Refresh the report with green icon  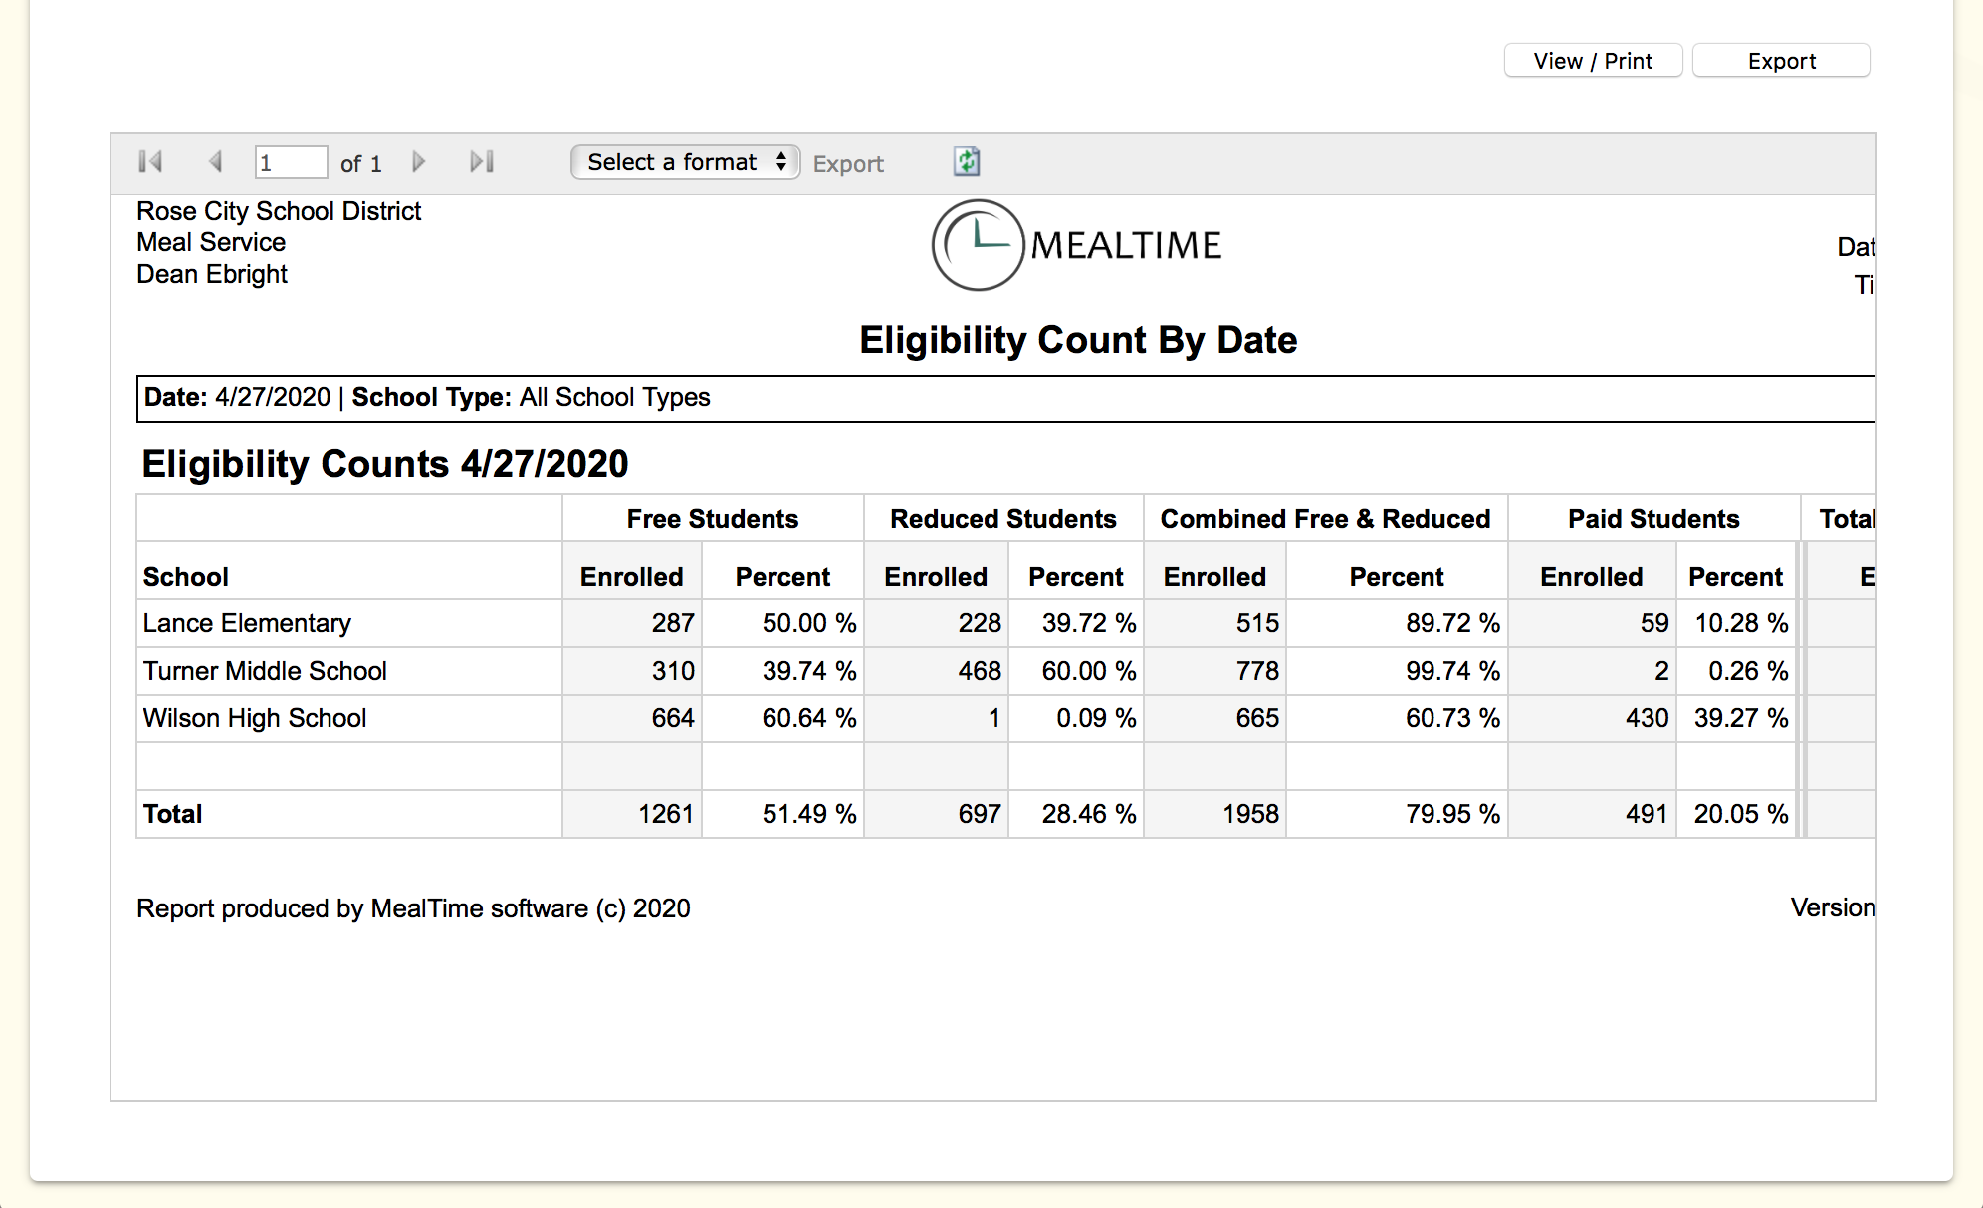(967, 162)
